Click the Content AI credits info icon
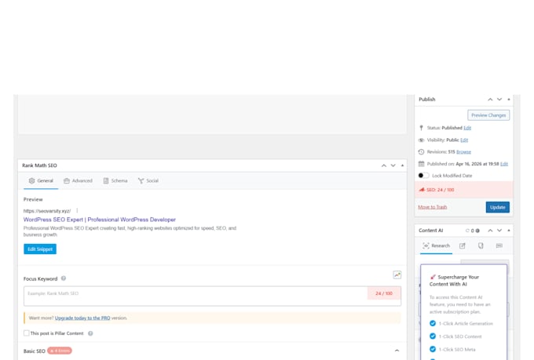Screen dimensions: 534x360 [477, 231]
